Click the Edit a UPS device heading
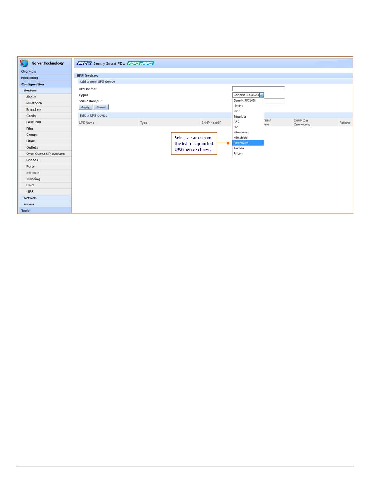This screenshot has width=370, height=488. [x=93, y=116]
